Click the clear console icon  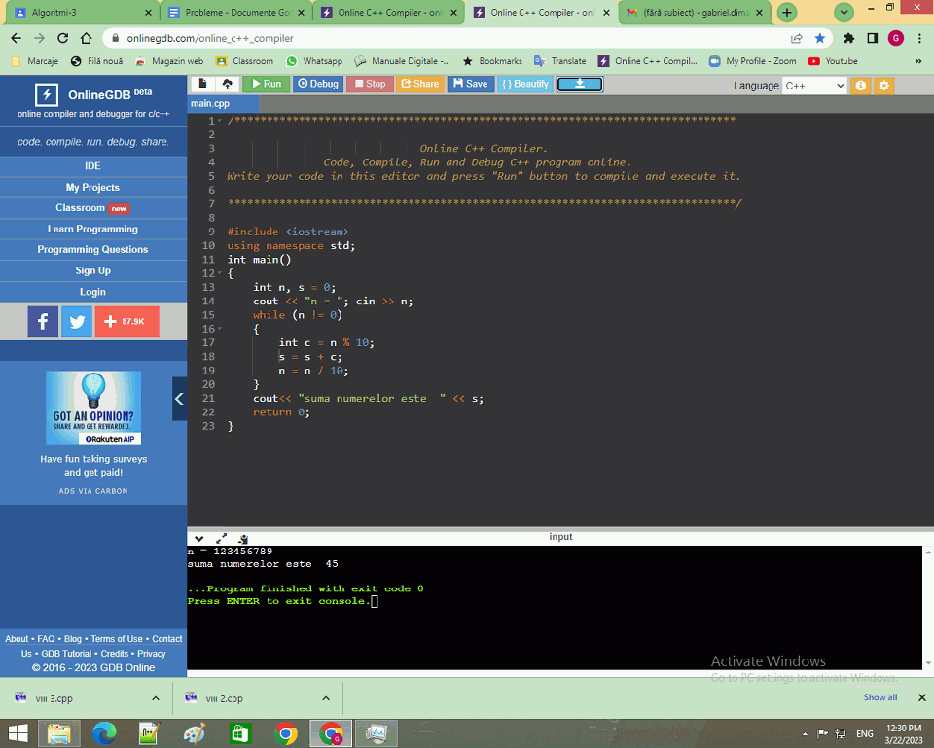point(242,538)
